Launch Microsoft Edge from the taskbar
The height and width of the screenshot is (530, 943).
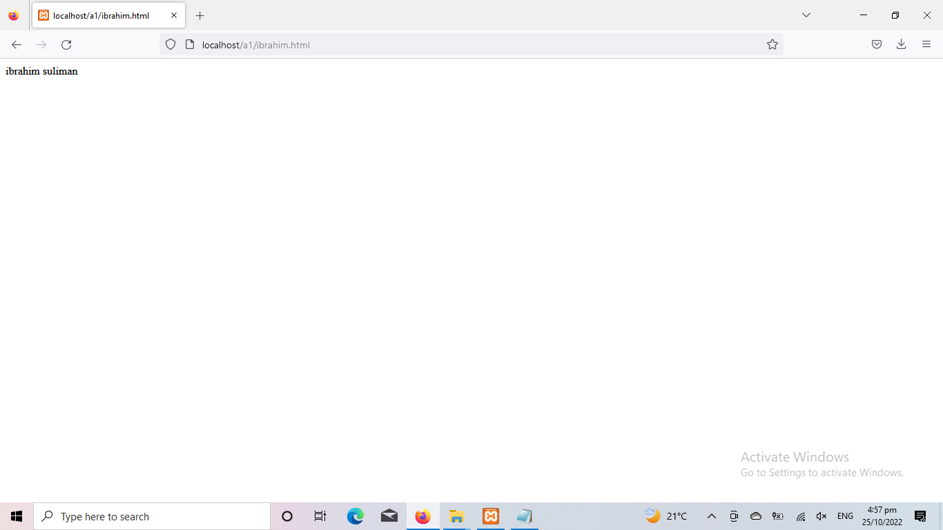pos(356,516)
